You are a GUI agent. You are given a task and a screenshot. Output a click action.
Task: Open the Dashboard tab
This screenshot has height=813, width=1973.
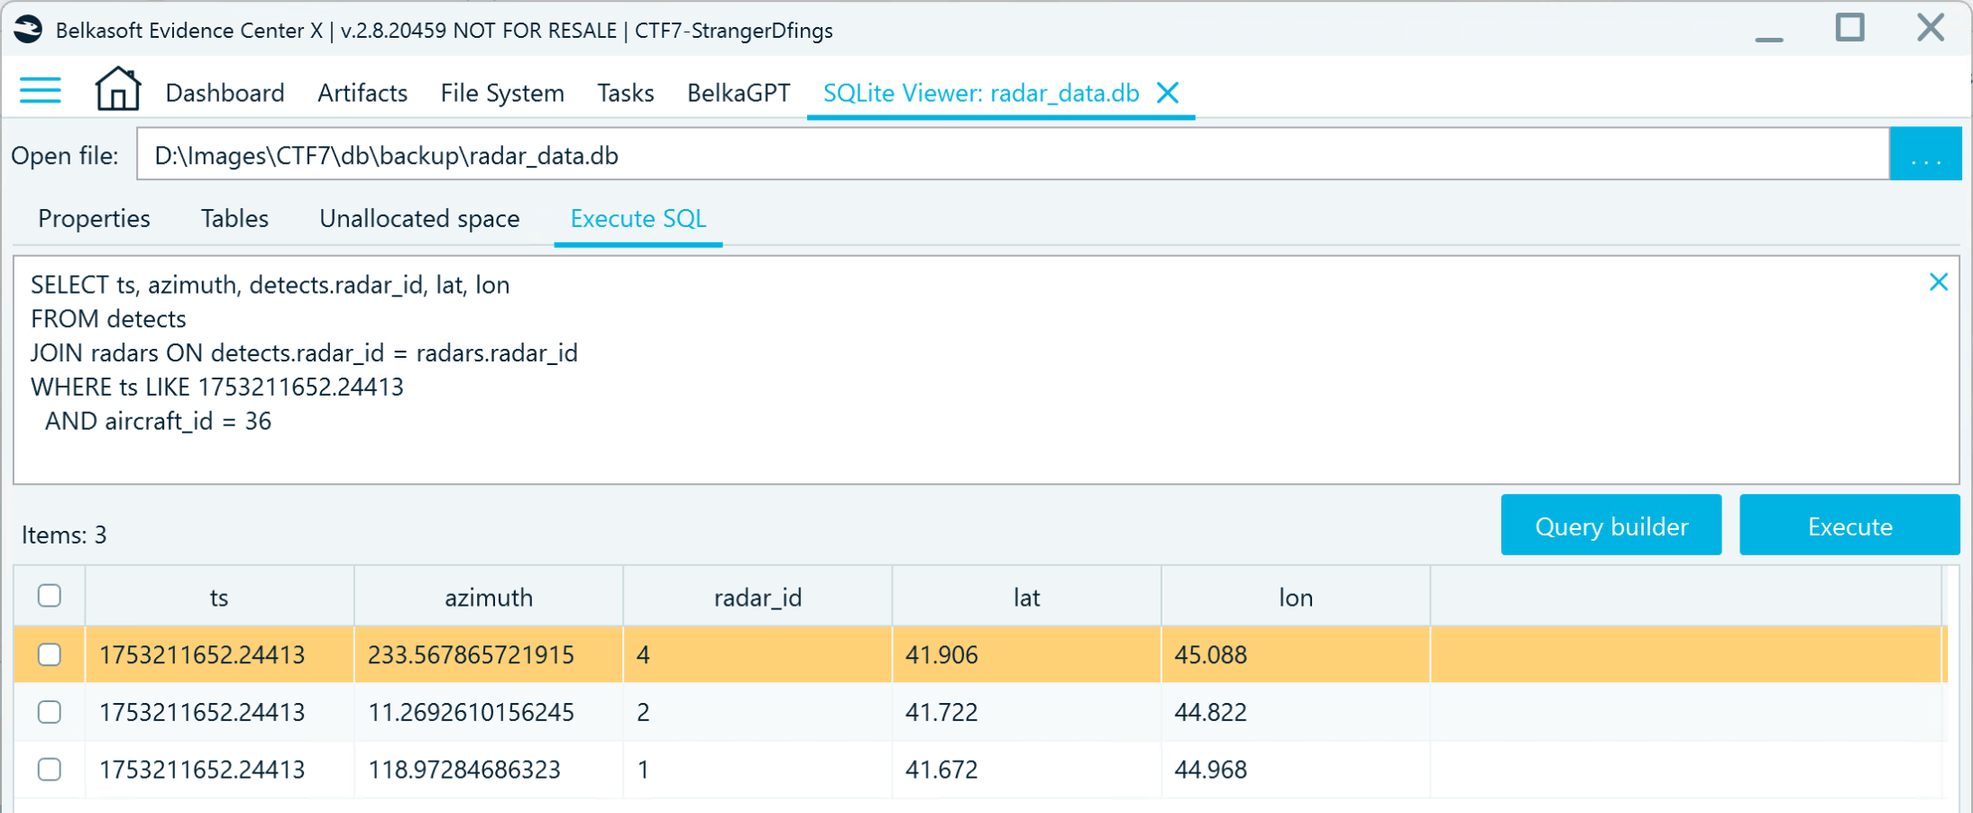coord(225,93)
